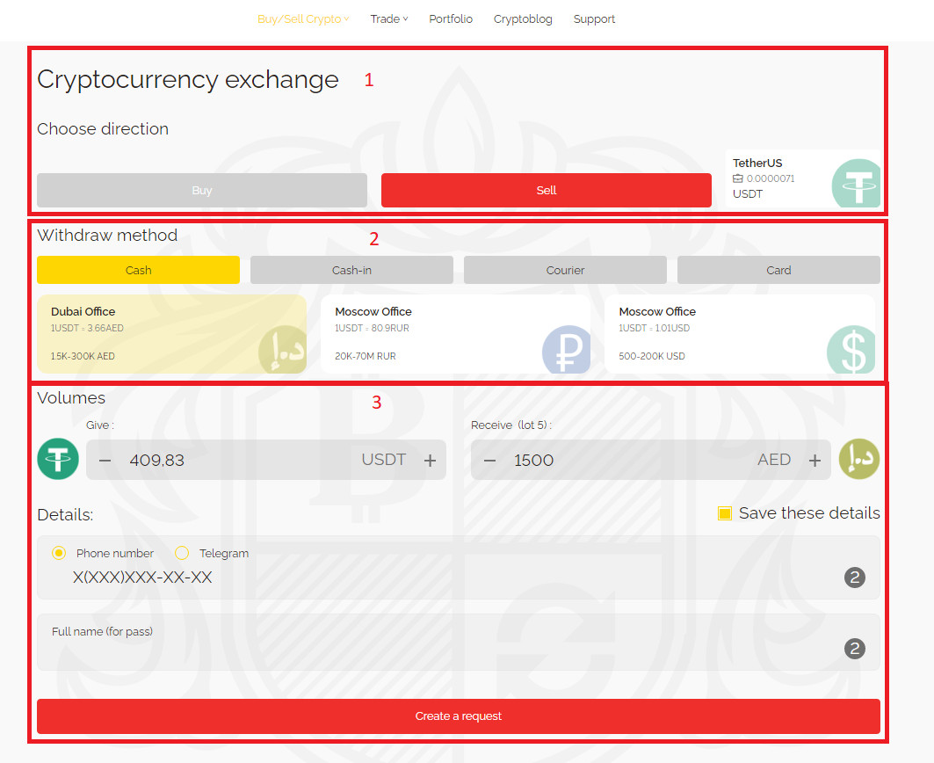Screen dimensions: 934x763
Task: Click the dollar icon on Moscow Office card
Action: click(851, 350)
